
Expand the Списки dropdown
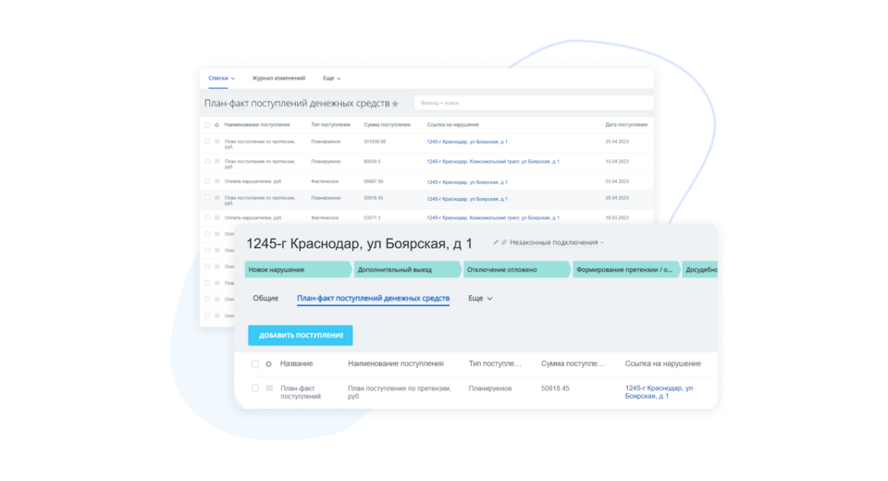[221, 79]
